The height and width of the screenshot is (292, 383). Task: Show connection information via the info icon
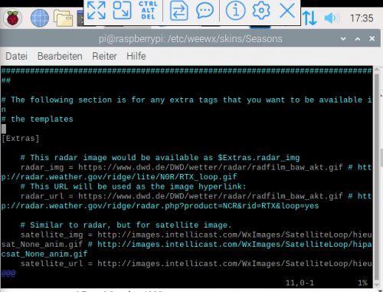[x=235, y=11]
